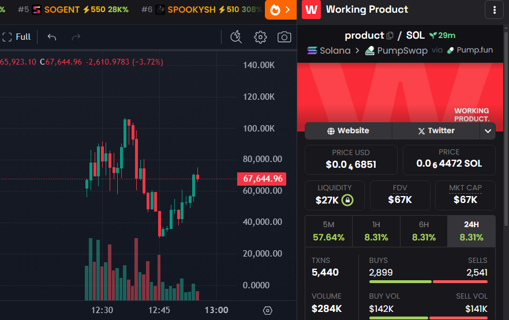
Task: Toggle Full screen chart mode
Action: [x=17, y=37]
